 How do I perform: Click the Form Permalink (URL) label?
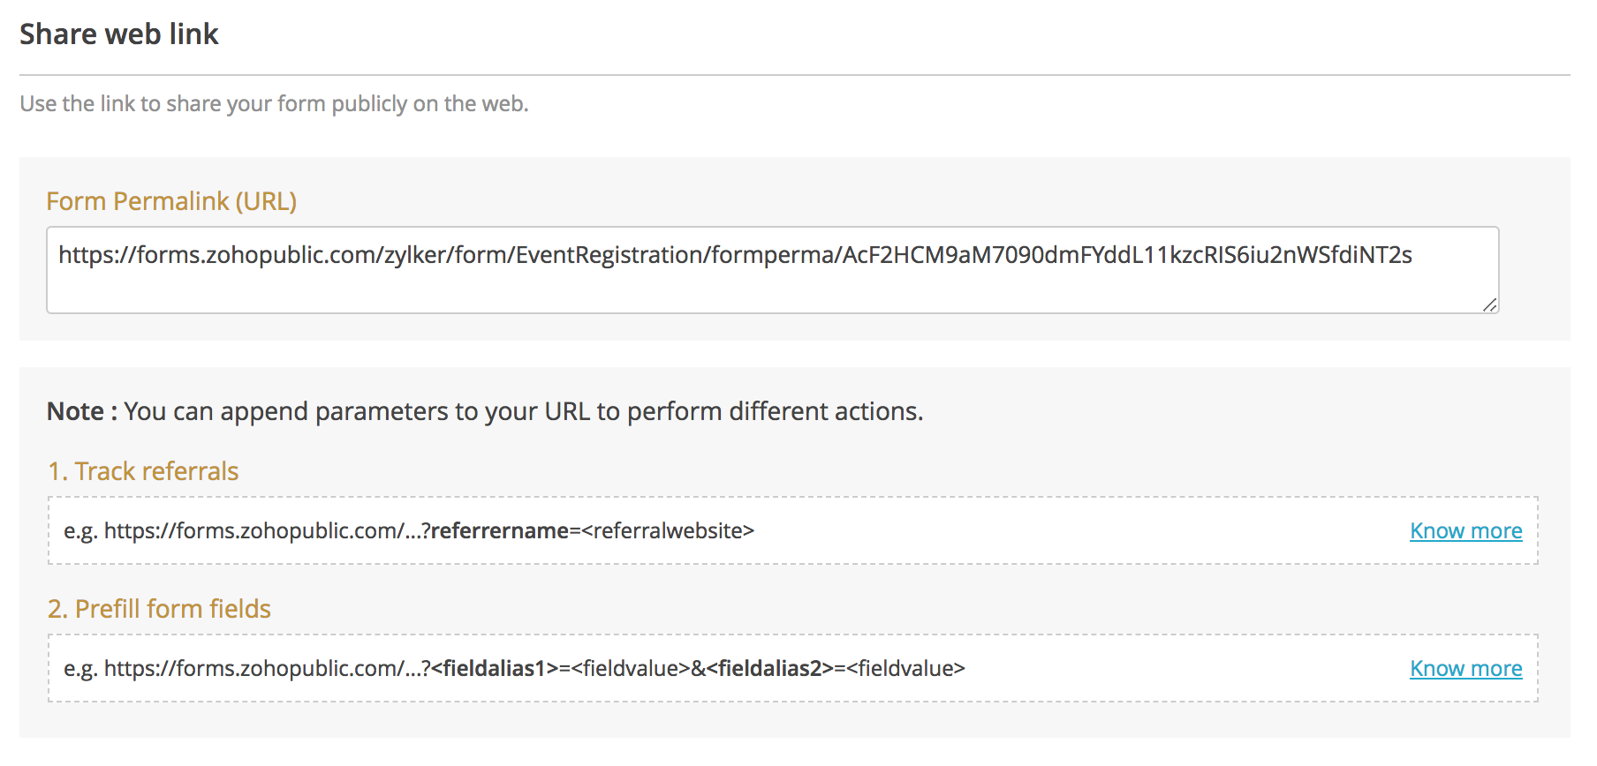tap(171, 201)
